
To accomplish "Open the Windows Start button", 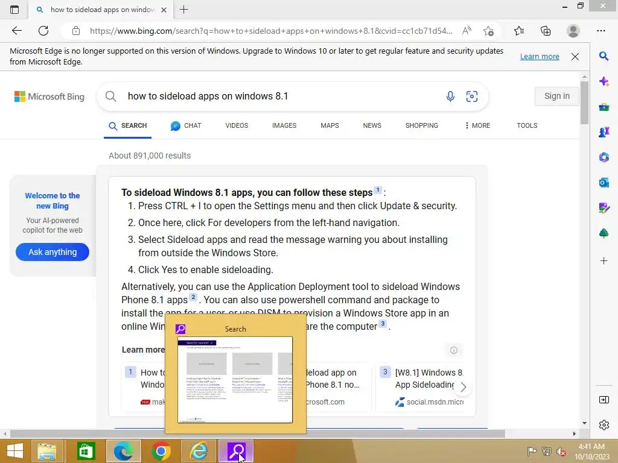I will pos(15,451).
